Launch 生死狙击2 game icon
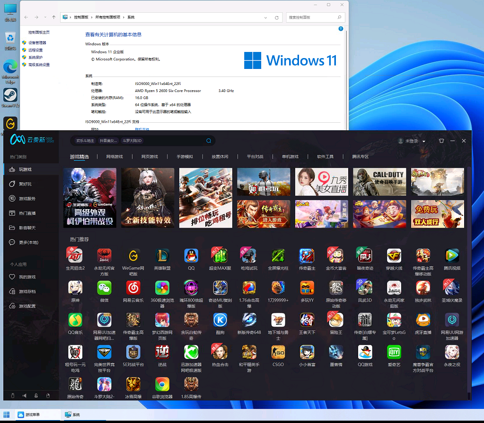Image resolution: width=484 pixels, height=423 pixels. tap(75, 256)
